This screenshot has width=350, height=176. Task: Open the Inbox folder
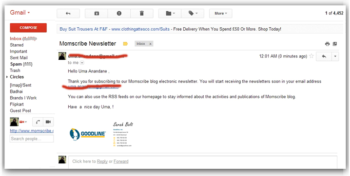(x=16, y=38)
